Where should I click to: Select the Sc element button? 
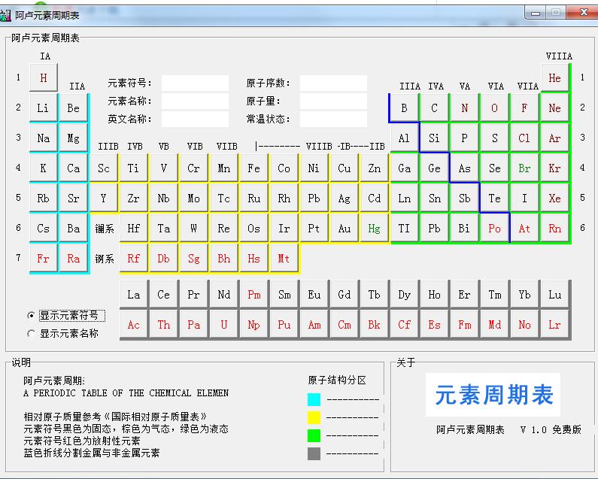click(104, 168)
